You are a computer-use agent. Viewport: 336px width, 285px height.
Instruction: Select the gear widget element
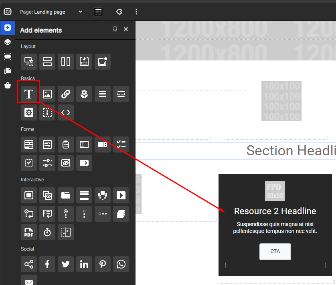(29, 112)
